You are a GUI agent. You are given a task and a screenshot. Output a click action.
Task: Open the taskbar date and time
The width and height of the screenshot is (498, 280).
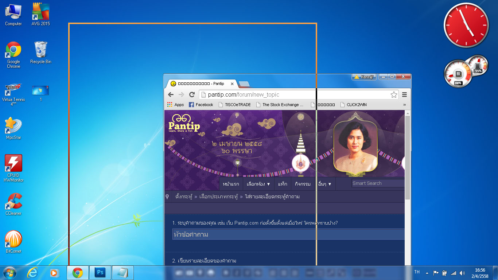tap(480, 273)
